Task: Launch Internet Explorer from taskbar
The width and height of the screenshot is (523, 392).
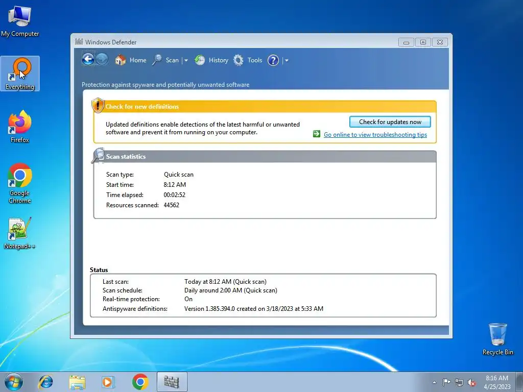Action: pos(45,382)
